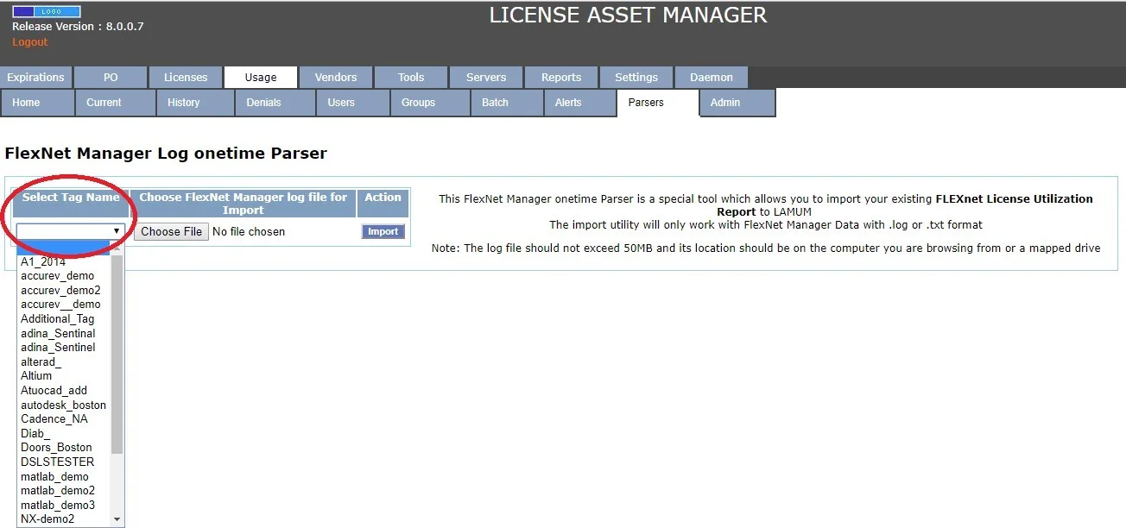Switch to the Alerts sub-tab
The height and width of the screenshot is (528, 1126).
pos(579,103)
